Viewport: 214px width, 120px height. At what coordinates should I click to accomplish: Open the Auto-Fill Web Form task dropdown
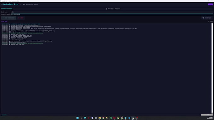pos(113,9)
